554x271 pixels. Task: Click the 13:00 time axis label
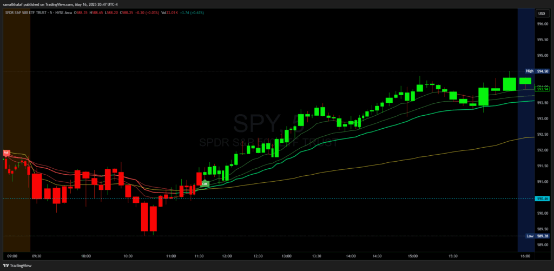(x=286, y=256)
